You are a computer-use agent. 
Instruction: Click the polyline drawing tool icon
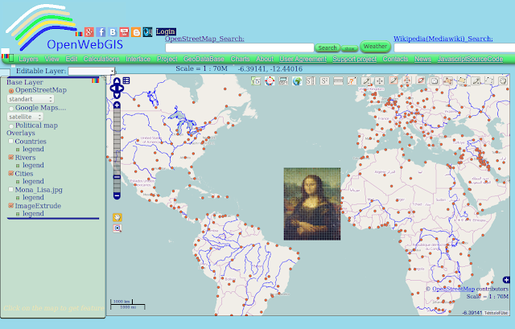(x=489, y=80)
